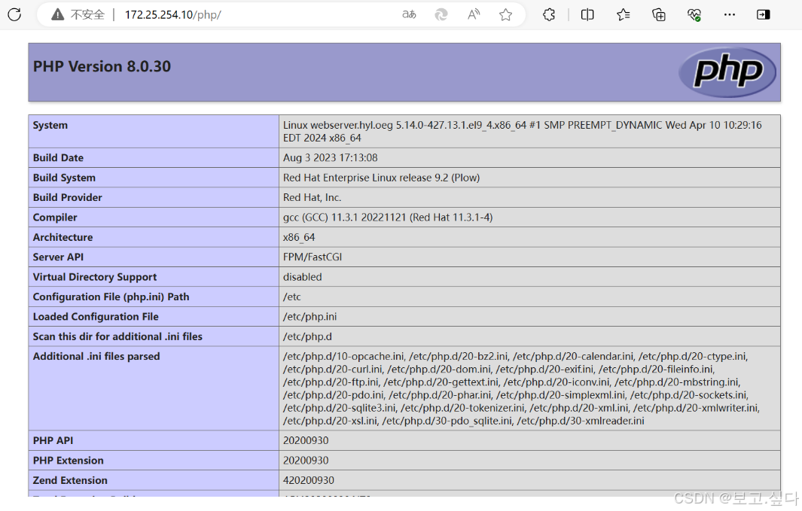Select 'Red Hat Enterprise Linux release 9.2 (Plow)'

point(382,178)
